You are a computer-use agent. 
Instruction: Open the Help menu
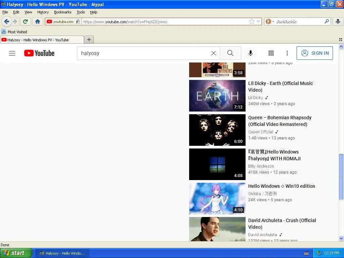click(x=93, y=12)
